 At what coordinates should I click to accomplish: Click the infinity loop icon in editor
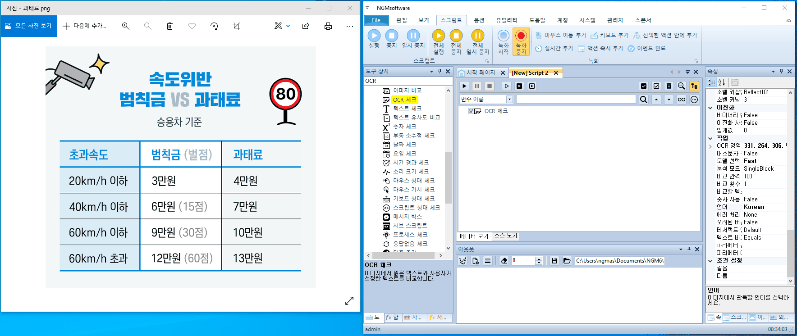682,100
